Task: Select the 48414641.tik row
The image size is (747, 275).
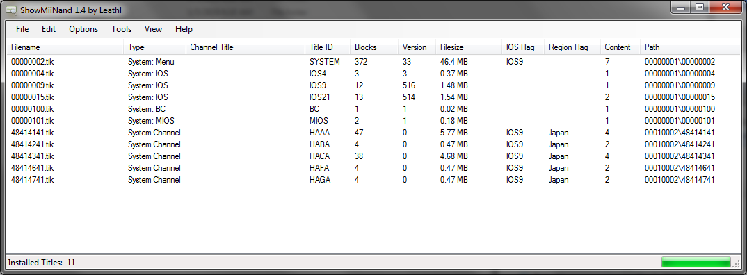Action: pyautogui.click(x=374, y=168)
